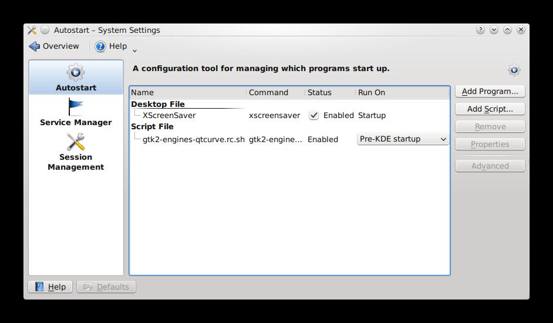Image resolution: width=553 pixels, height=323 pixels.
Task: Click the Name column header
Action: [188, 92]
